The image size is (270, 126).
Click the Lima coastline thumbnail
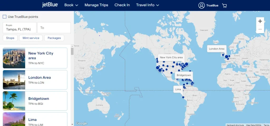point(14,119)
